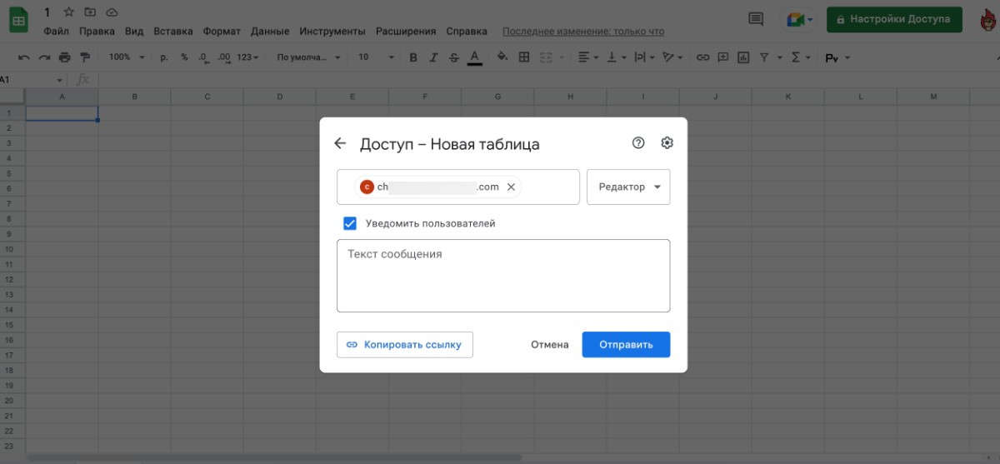Click the print icon in toolbar
This screenshot has width=1000, height=464.
(64, 57)
